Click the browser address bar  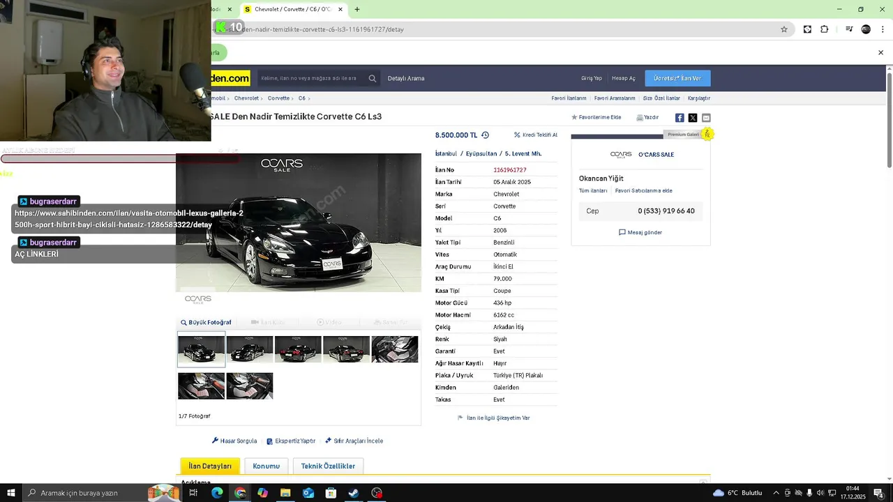point(495,29)
